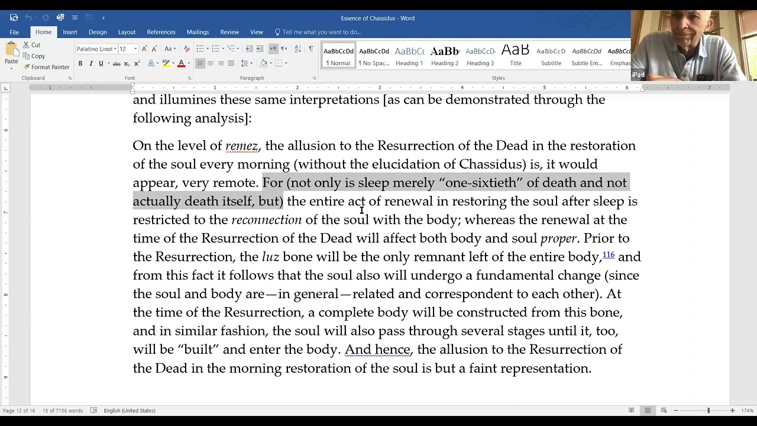Click the page 12 of 16 indicator

point(20,411)
